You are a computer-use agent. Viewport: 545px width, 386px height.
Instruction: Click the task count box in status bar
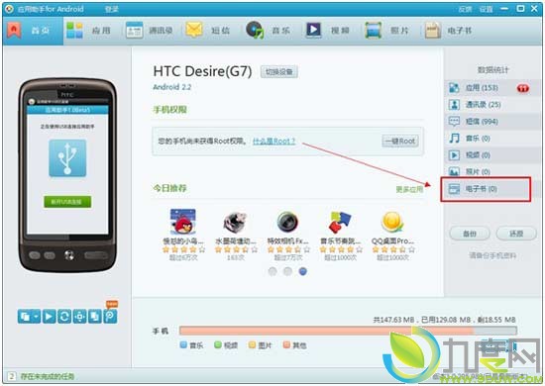(x=12, y=376)
